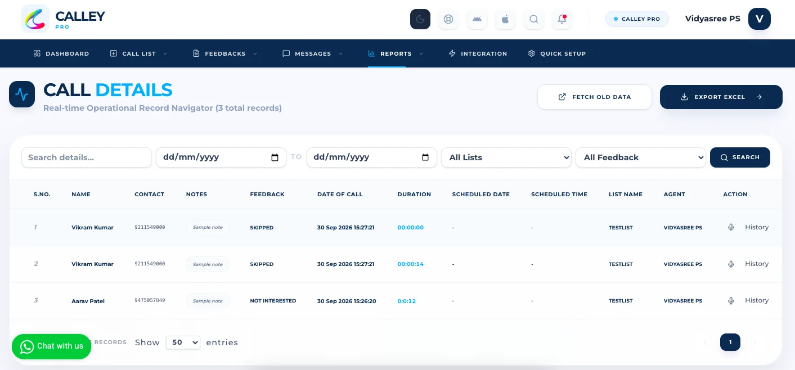Open the 50 entries dropdown

click(x=183, y=342)
